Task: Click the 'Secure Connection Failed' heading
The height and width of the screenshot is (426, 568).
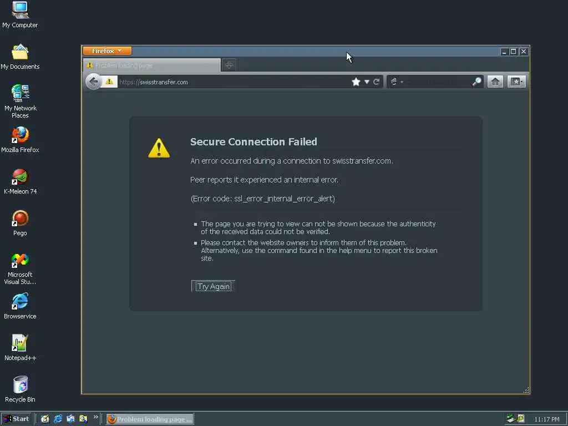Action: coord(253,141)
